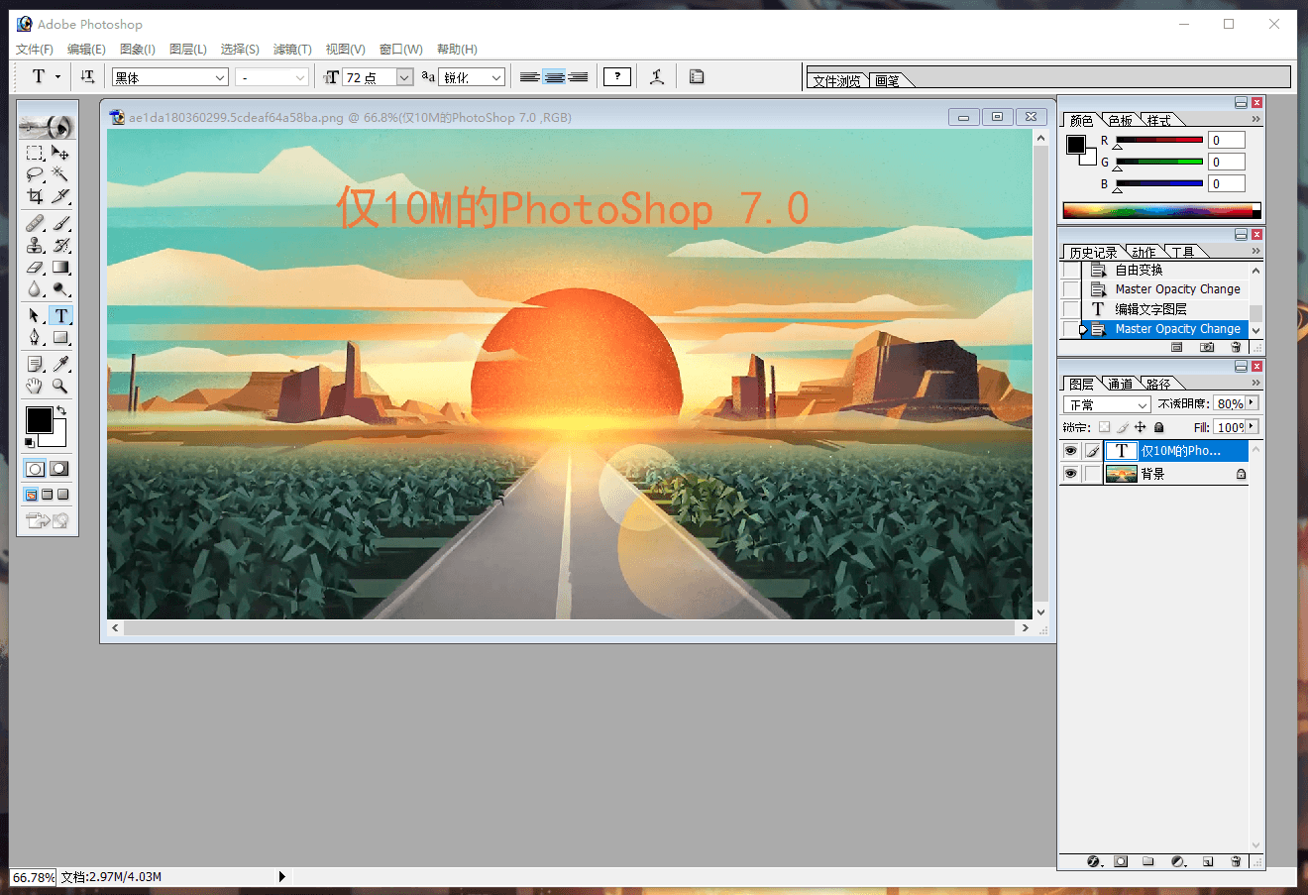Add a layer mask
Viewport: 1308px width, 895px height.
(x=1121, y=861)
